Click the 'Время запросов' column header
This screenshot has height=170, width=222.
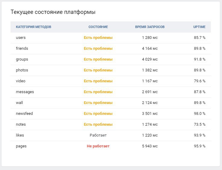click(150, 27)
